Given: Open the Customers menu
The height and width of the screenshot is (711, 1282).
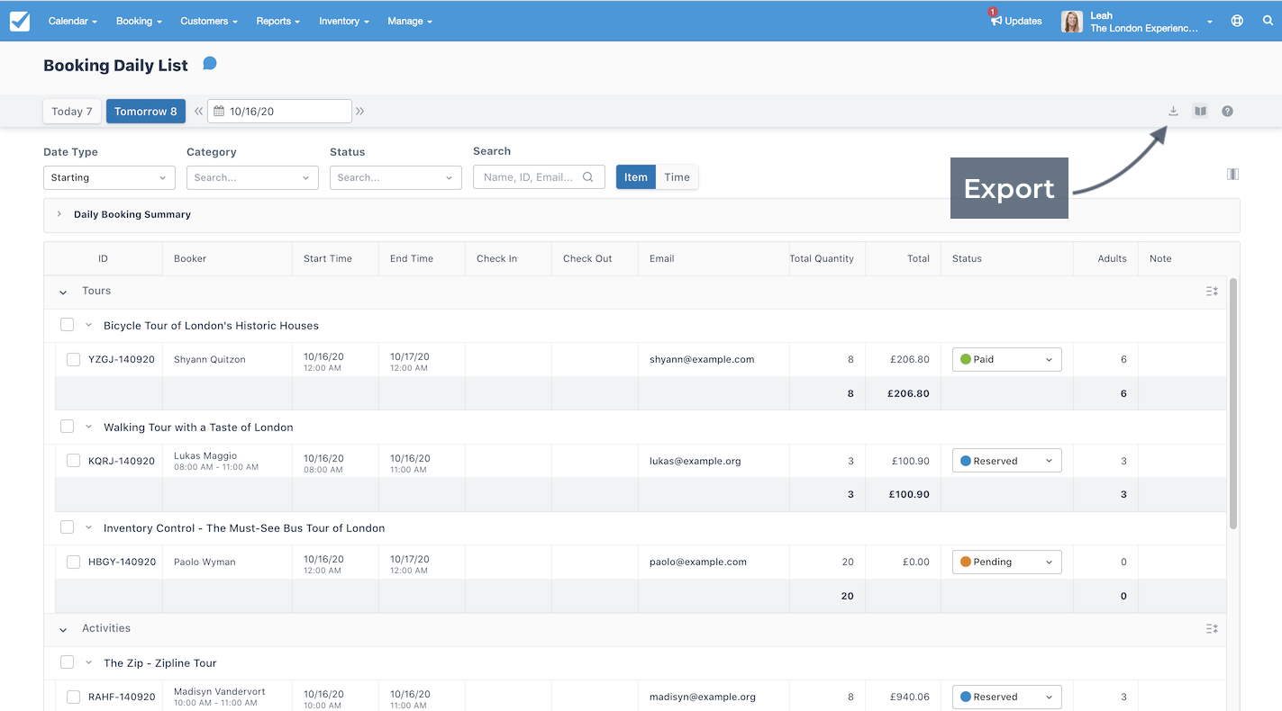Looking at the screenshot, I should point(209,21).
